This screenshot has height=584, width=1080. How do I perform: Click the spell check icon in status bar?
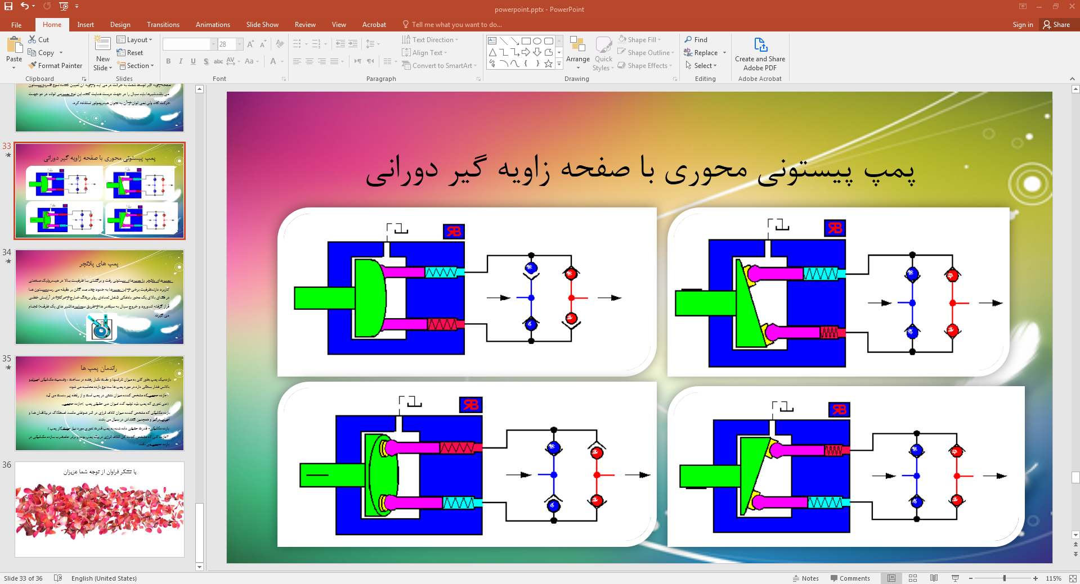click(x=57, y=578)
